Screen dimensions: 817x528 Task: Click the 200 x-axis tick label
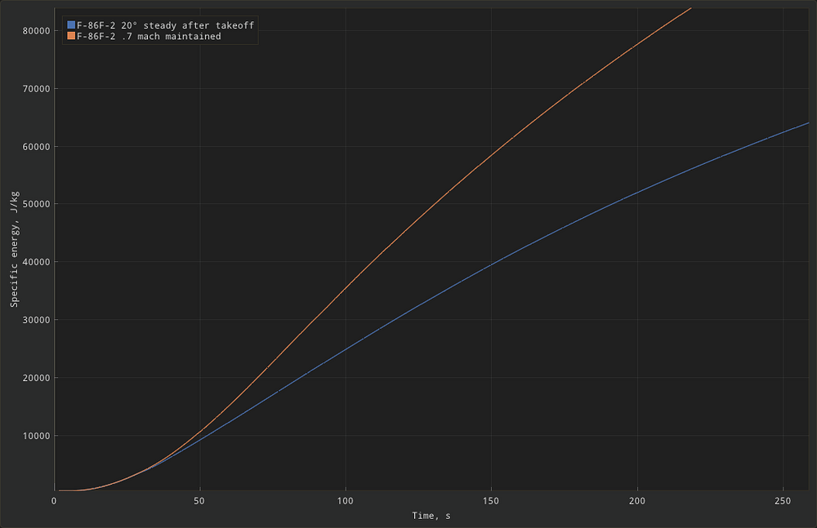[636, 501]
